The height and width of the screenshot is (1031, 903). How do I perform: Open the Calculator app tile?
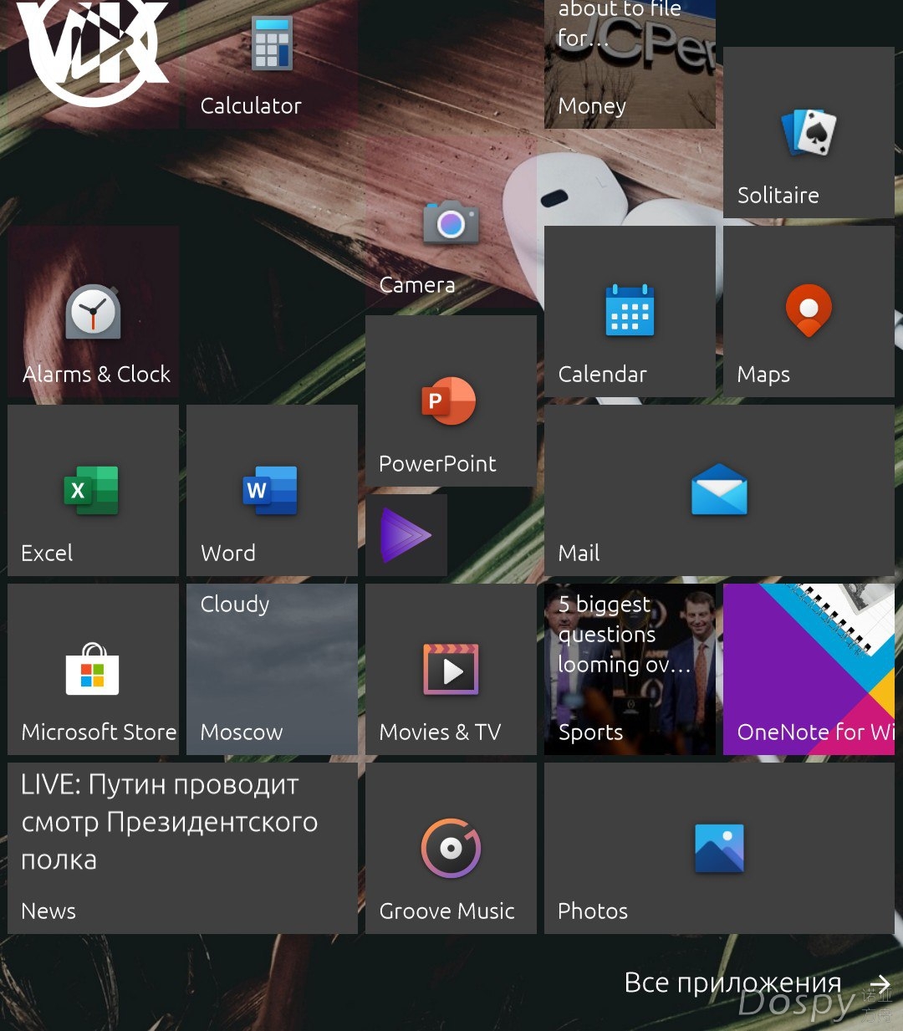click(x=272, y=64)
